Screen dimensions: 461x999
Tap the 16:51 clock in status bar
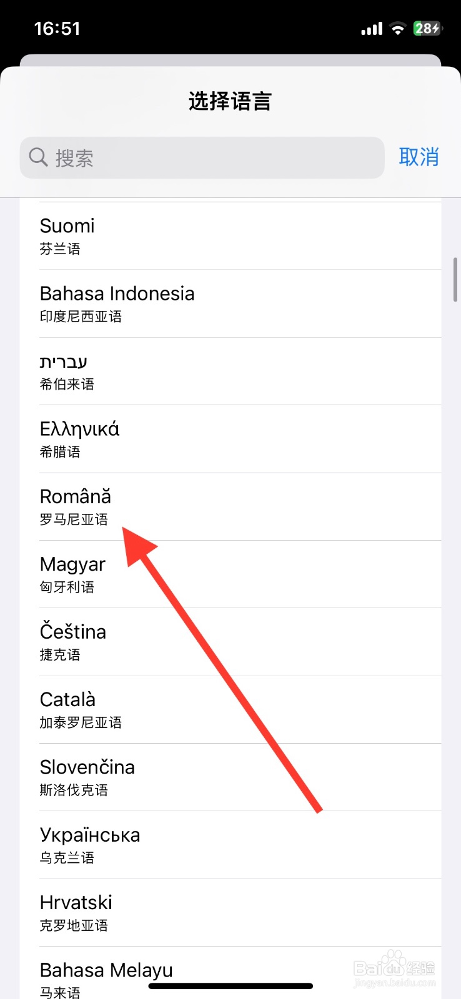tap(57, 28)
